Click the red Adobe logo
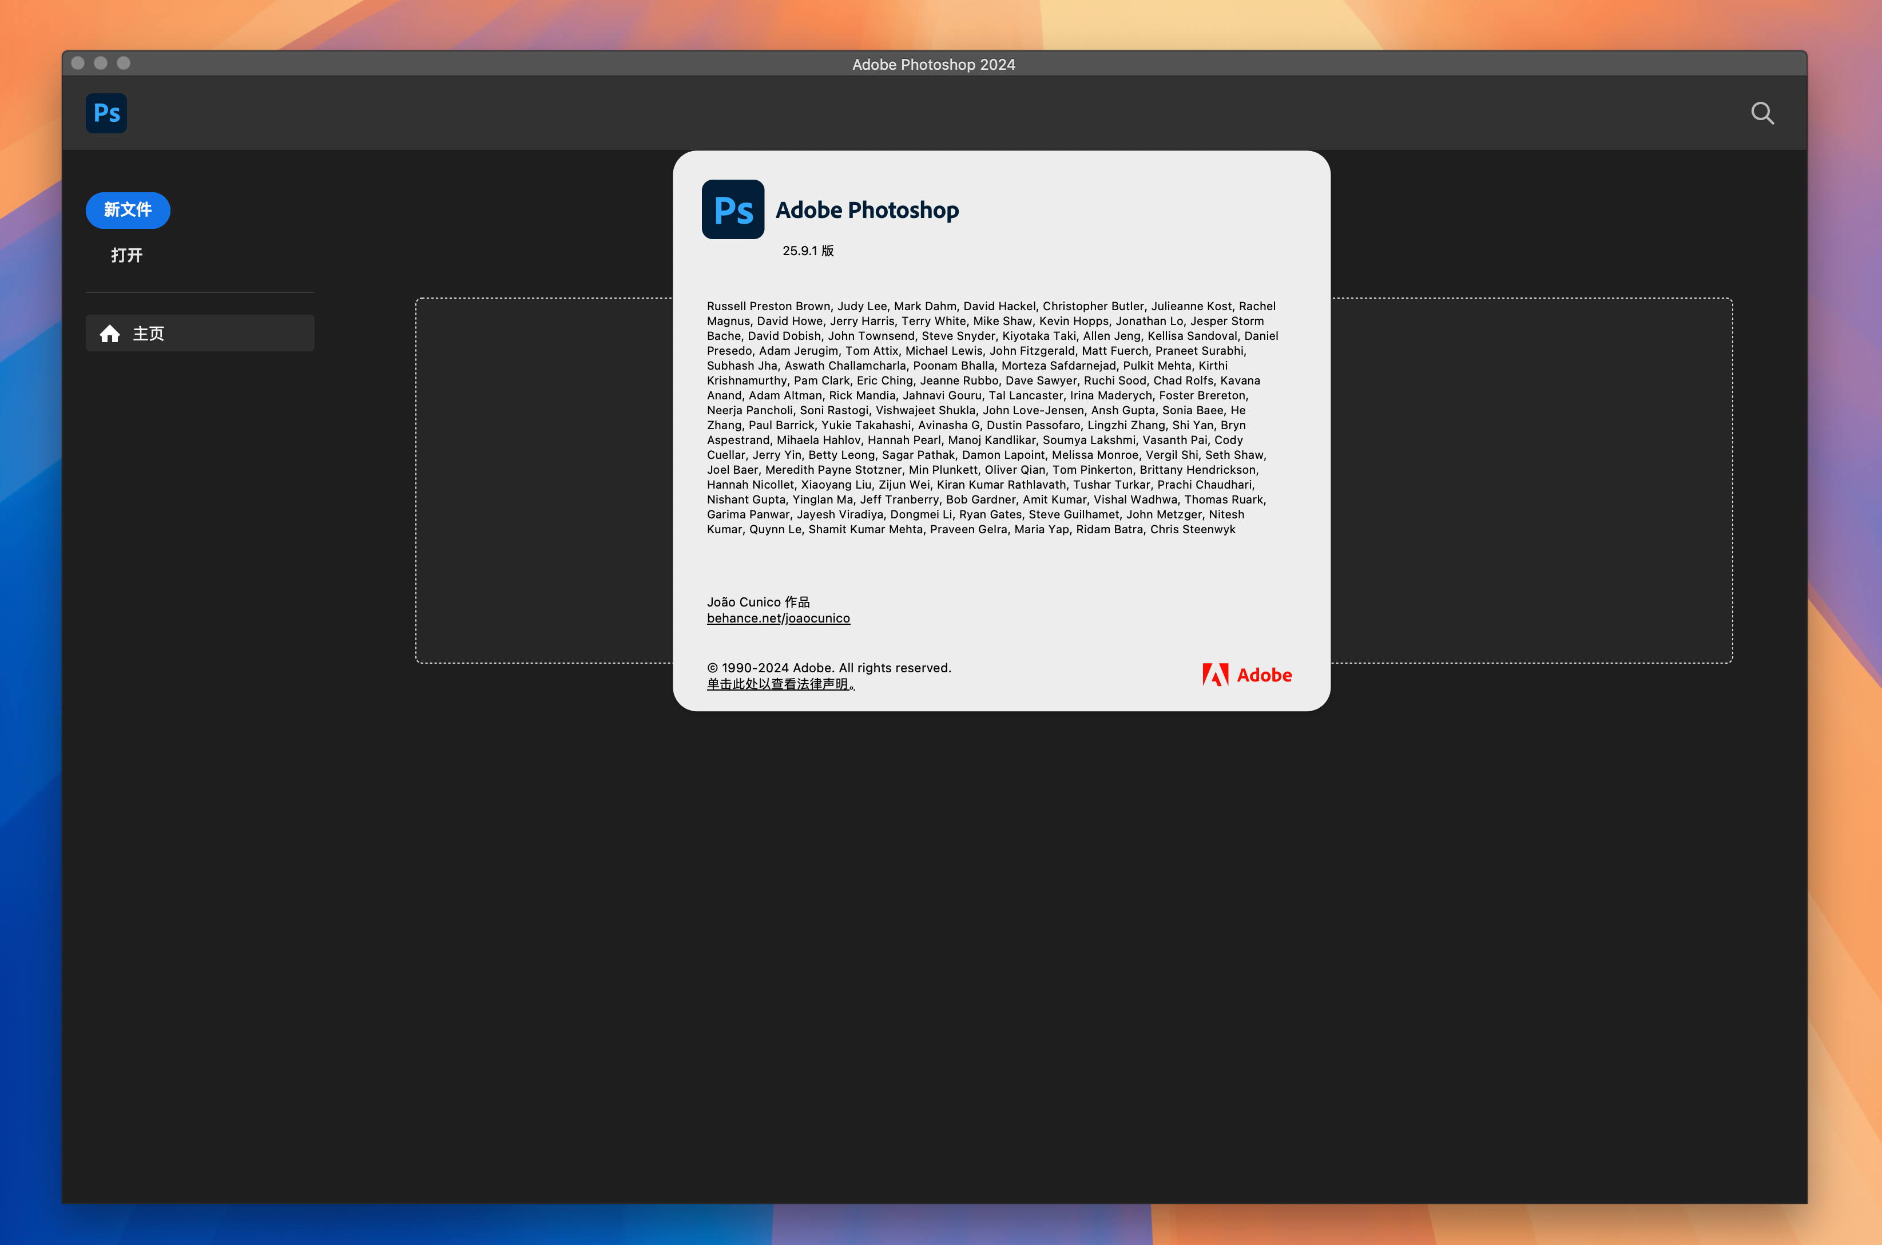This screenshot has width=1882, height=1245. 1247,675
